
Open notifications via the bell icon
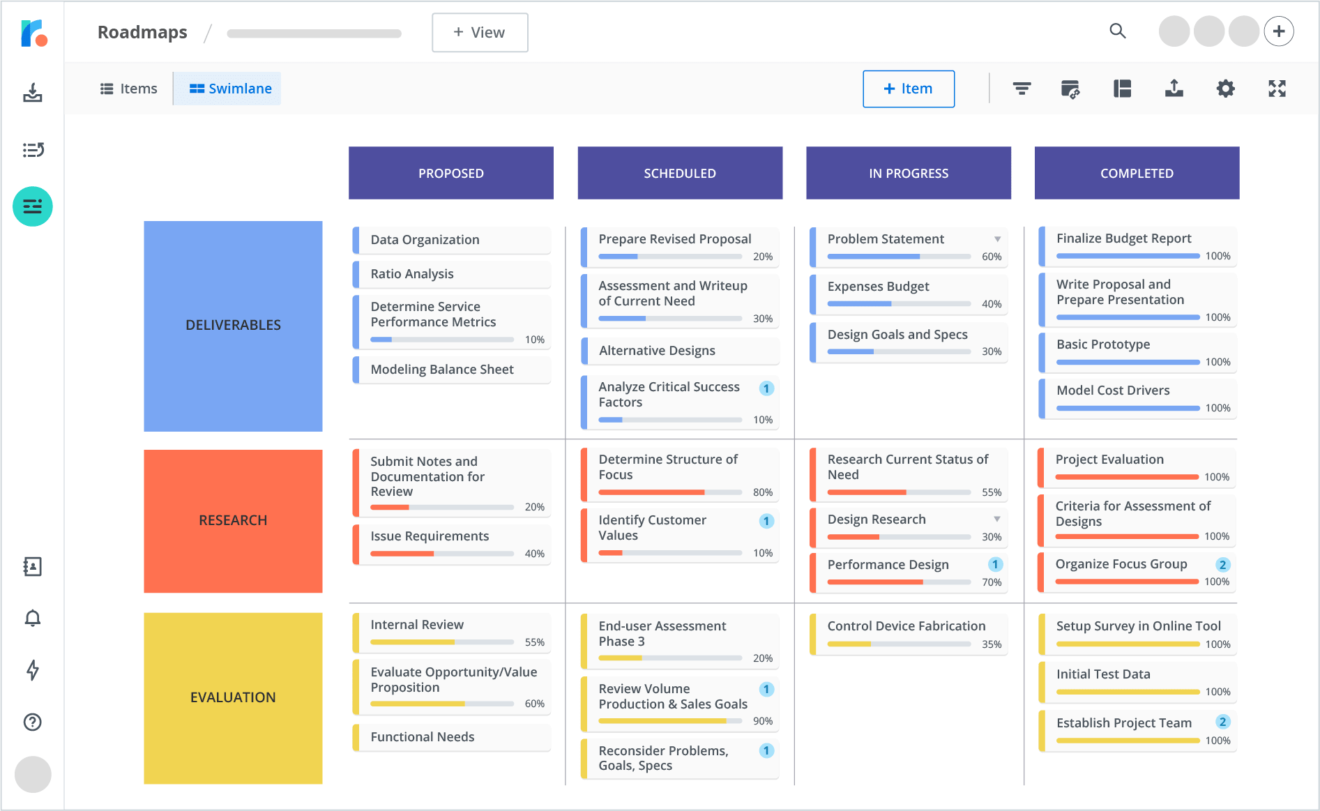click(x=32, y=618)
